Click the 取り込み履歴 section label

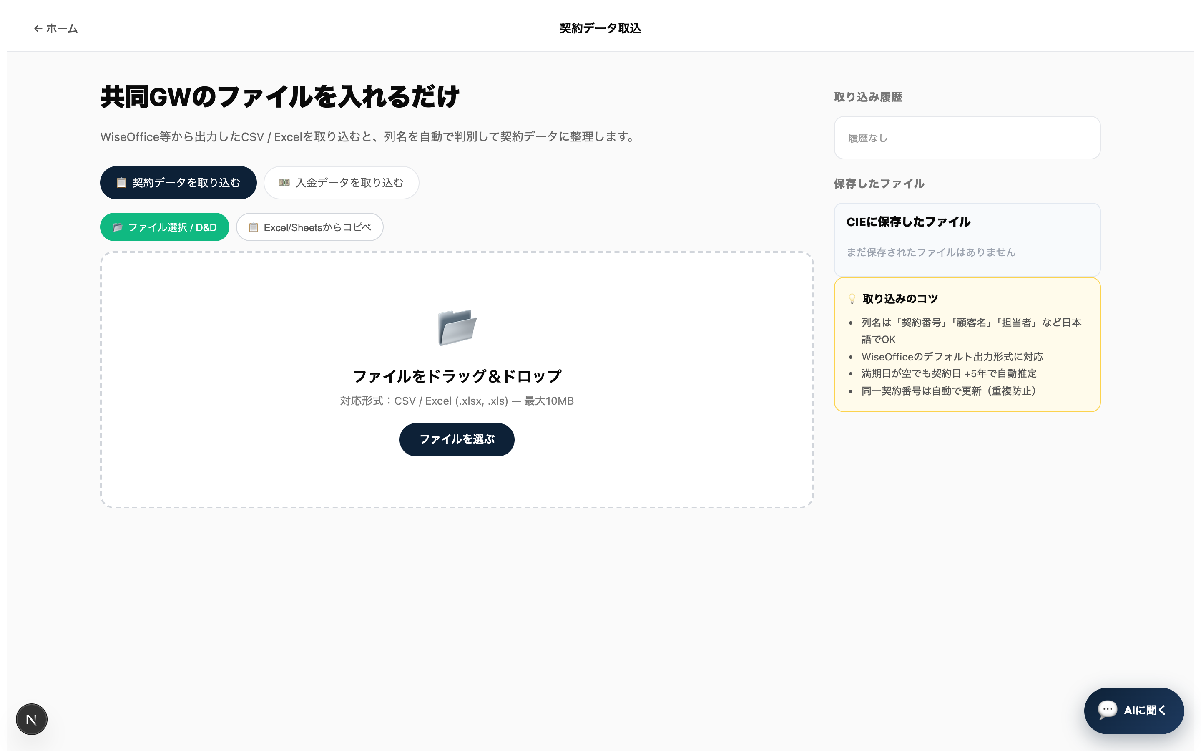(x=868, y=97)
